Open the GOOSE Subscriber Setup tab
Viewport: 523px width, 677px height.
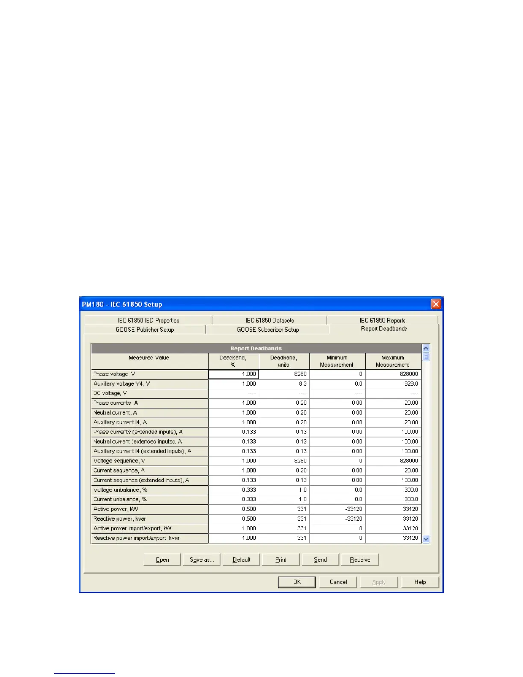[268, 330]
